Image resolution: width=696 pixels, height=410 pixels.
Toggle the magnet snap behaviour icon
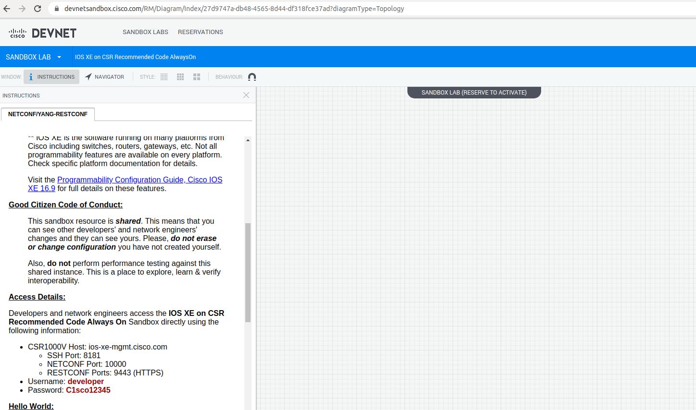[252, 77]
